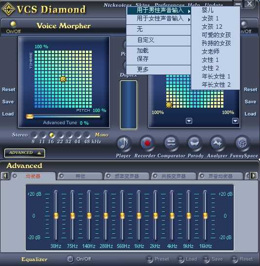Close the VCS Diamond window
Image resolution: width=260 pixels, height=266 pixels.
coord(249,4)
